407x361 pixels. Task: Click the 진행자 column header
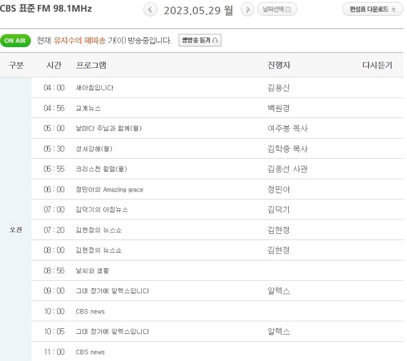(279, 65)
